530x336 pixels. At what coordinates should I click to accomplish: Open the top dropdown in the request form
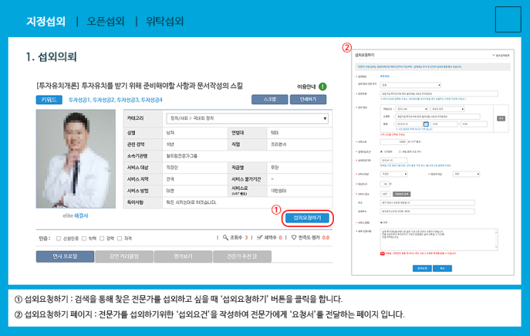pyautogui.click(x=411, y=85)
